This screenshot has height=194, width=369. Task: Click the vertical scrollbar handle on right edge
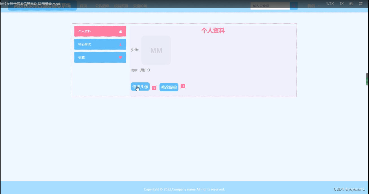click(367, 79)
